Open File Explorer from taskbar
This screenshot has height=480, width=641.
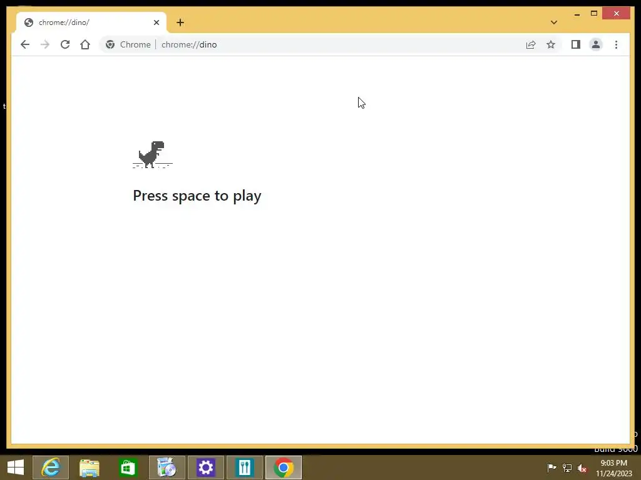pos(89,467)
